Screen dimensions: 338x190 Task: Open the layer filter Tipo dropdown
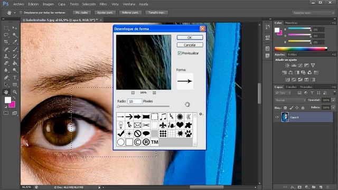[283, 93]
